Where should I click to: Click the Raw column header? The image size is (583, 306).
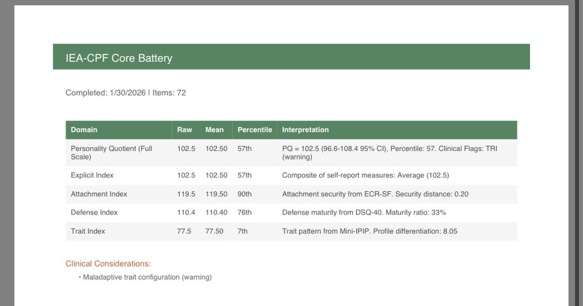pos(185,130)
